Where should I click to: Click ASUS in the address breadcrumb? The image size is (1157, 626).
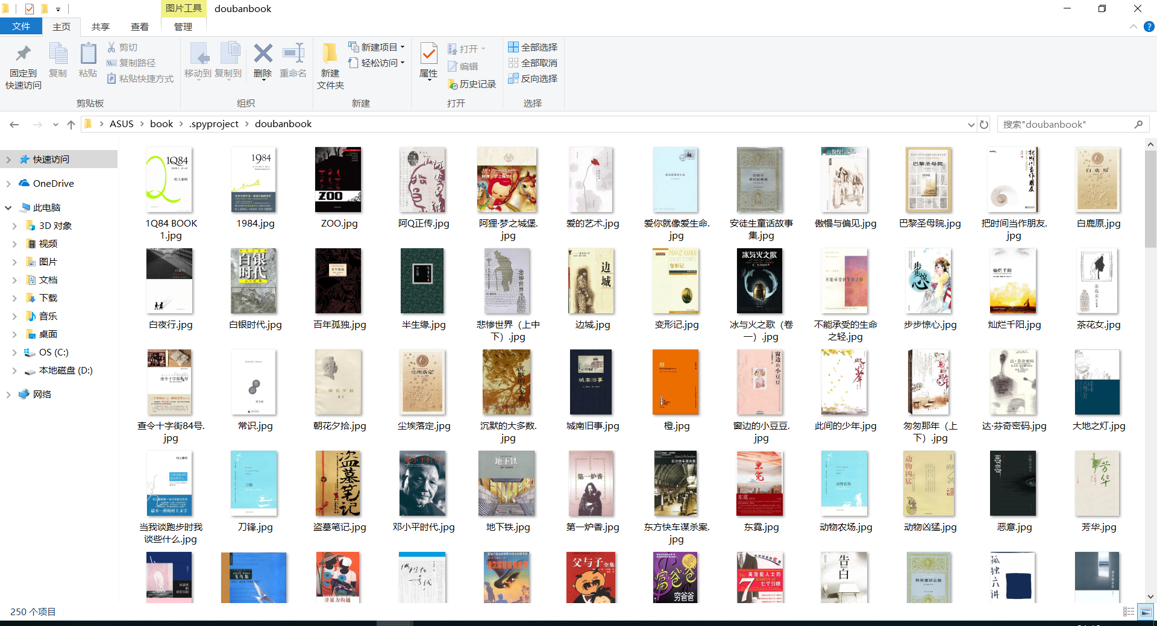click(122, 124)
